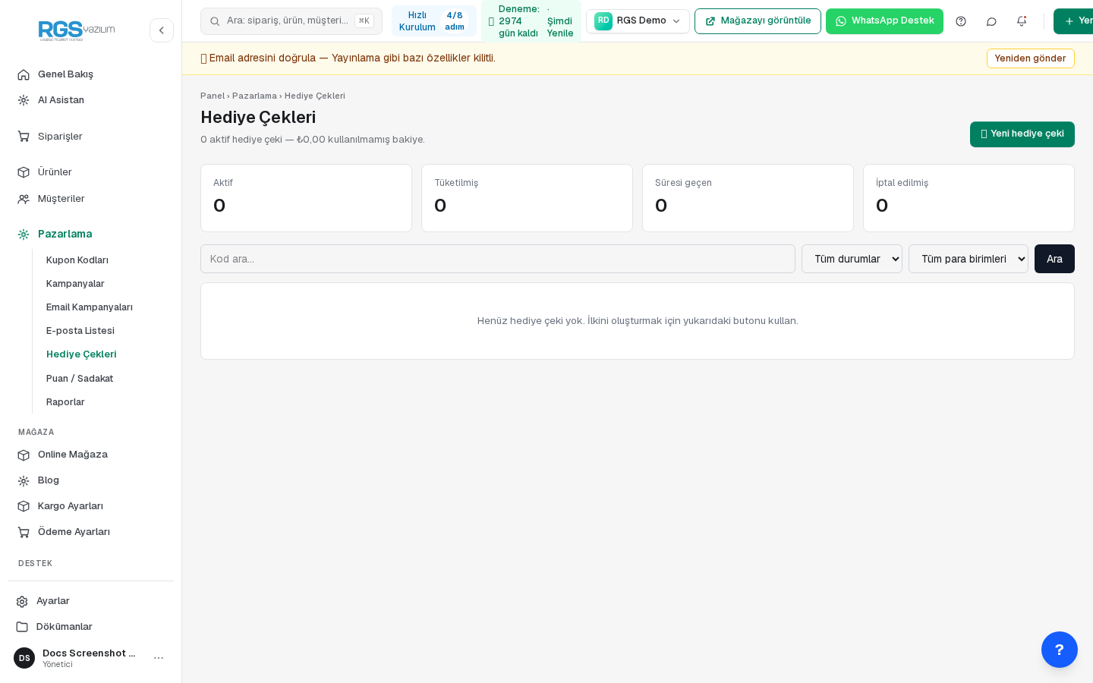Click Yeniden gönder in the email banner
The height and width of the screenshot is (683, 1093).
pos(1030,58)
